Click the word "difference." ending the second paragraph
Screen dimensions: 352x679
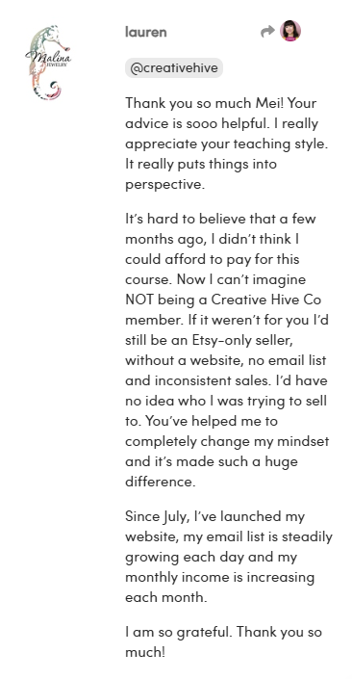(161, 482)
